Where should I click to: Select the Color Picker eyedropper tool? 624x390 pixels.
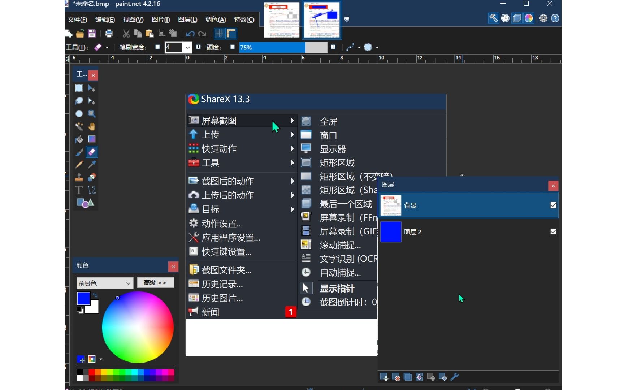(x=92, y=165)
